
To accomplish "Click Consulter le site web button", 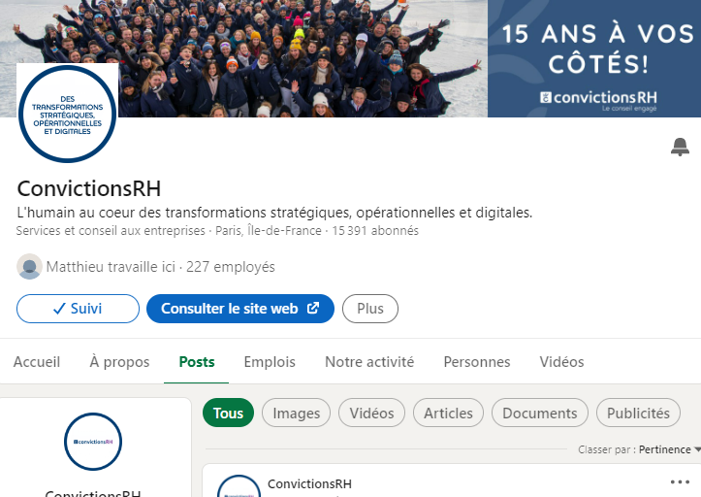I will coord(240,309).
